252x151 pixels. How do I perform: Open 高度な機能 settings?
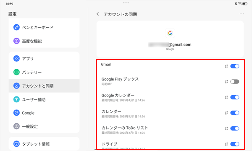coord(44,41)
